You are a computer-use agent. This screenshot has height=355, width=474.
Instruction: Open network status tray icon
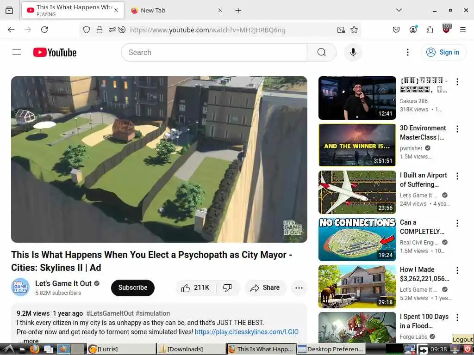(x=409, y=349)
